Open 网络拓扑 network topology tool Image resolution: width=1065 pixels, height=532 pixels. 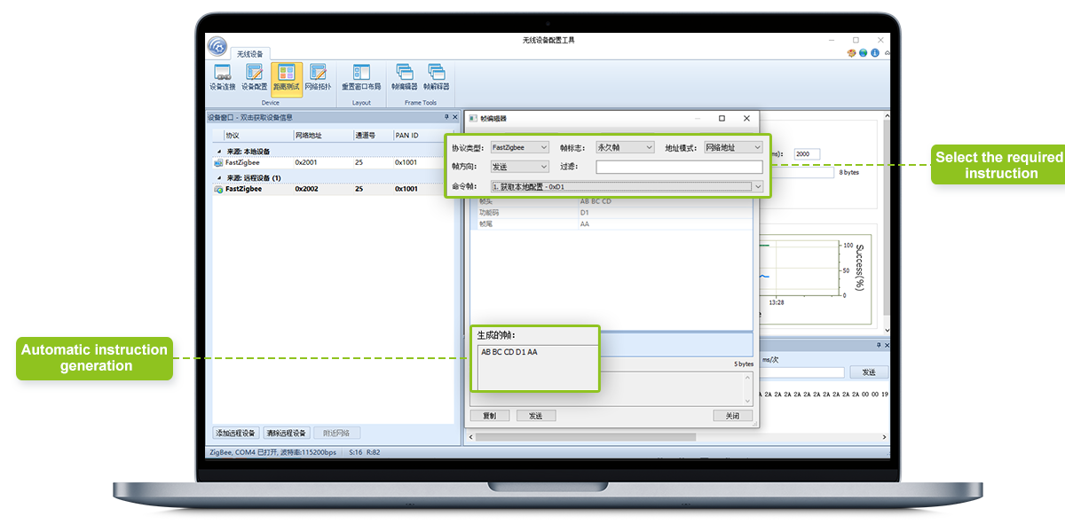pyautogui.click(x=318, y=77)
